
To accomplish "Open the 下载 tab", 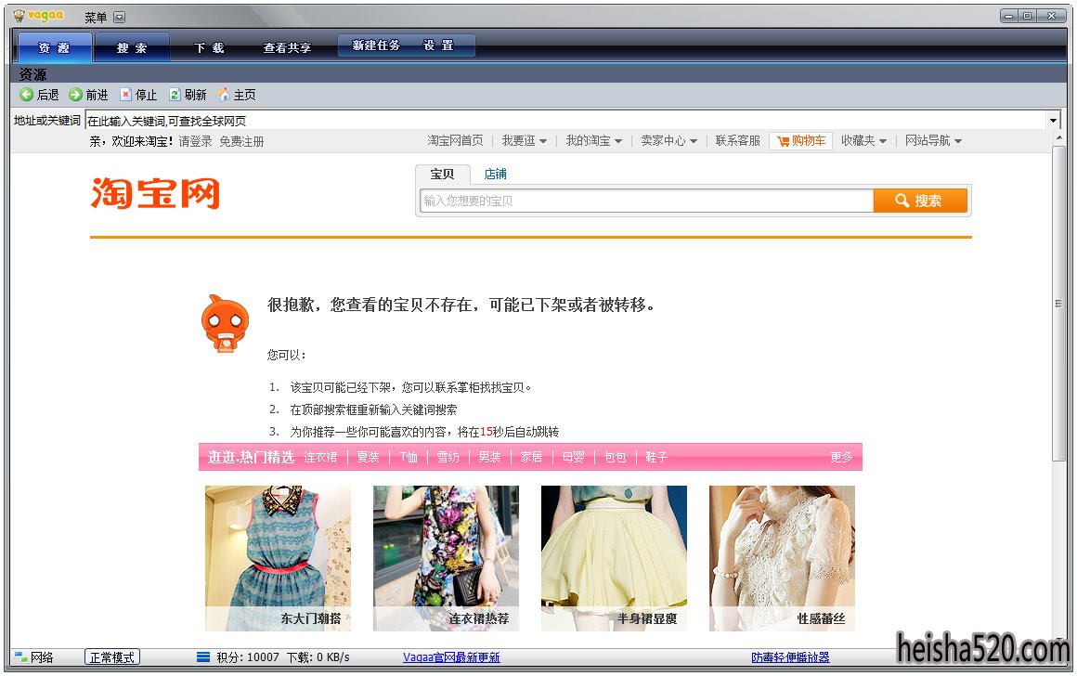I will pos(209,48).
